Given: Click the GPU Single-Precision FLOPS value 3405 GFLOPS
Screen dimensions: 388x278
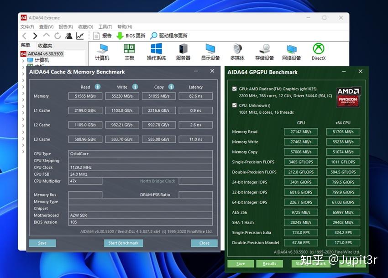Looking at the screenshot, I should 301,162.
